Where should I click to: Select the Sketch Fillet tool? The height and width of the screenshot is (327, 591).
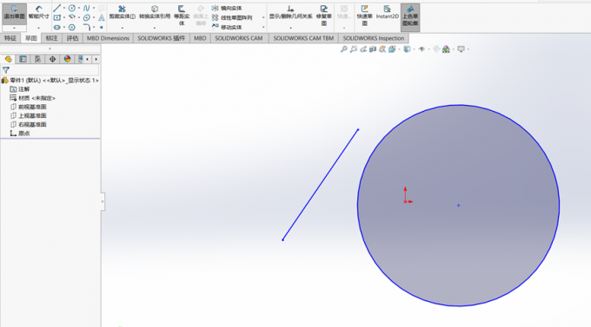(87, 27)
